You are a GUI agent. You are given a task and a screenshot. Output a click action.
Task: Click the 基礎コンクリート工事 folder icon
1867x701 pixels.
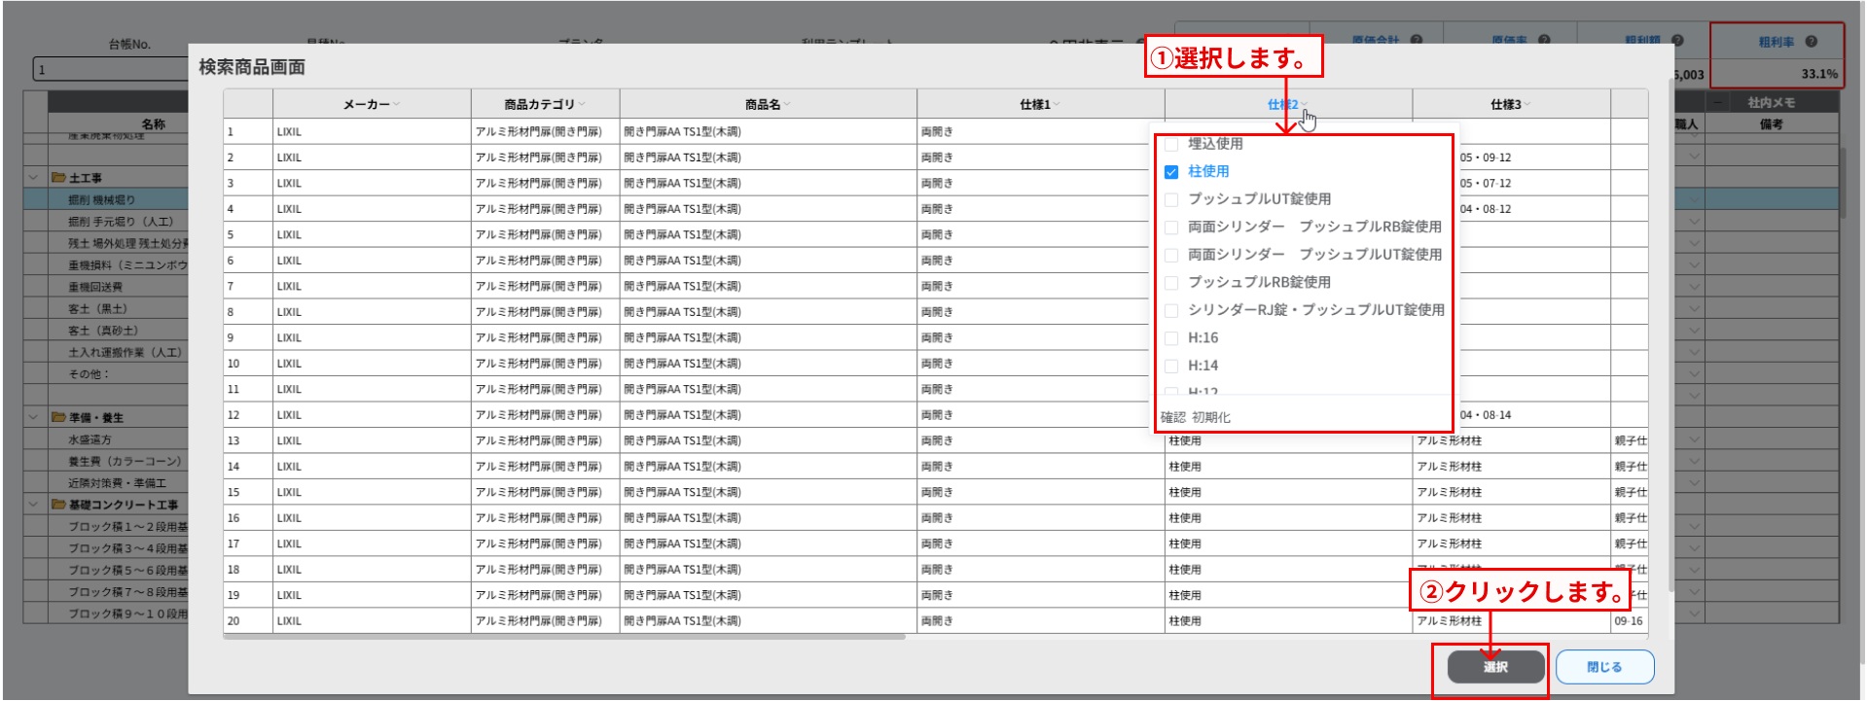pyautogui.click(x=58, y=505)
